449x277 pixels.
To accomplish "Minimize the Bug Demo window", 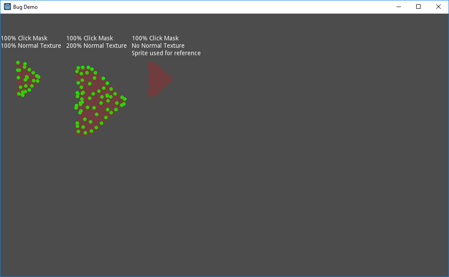I will coord(398,7).
